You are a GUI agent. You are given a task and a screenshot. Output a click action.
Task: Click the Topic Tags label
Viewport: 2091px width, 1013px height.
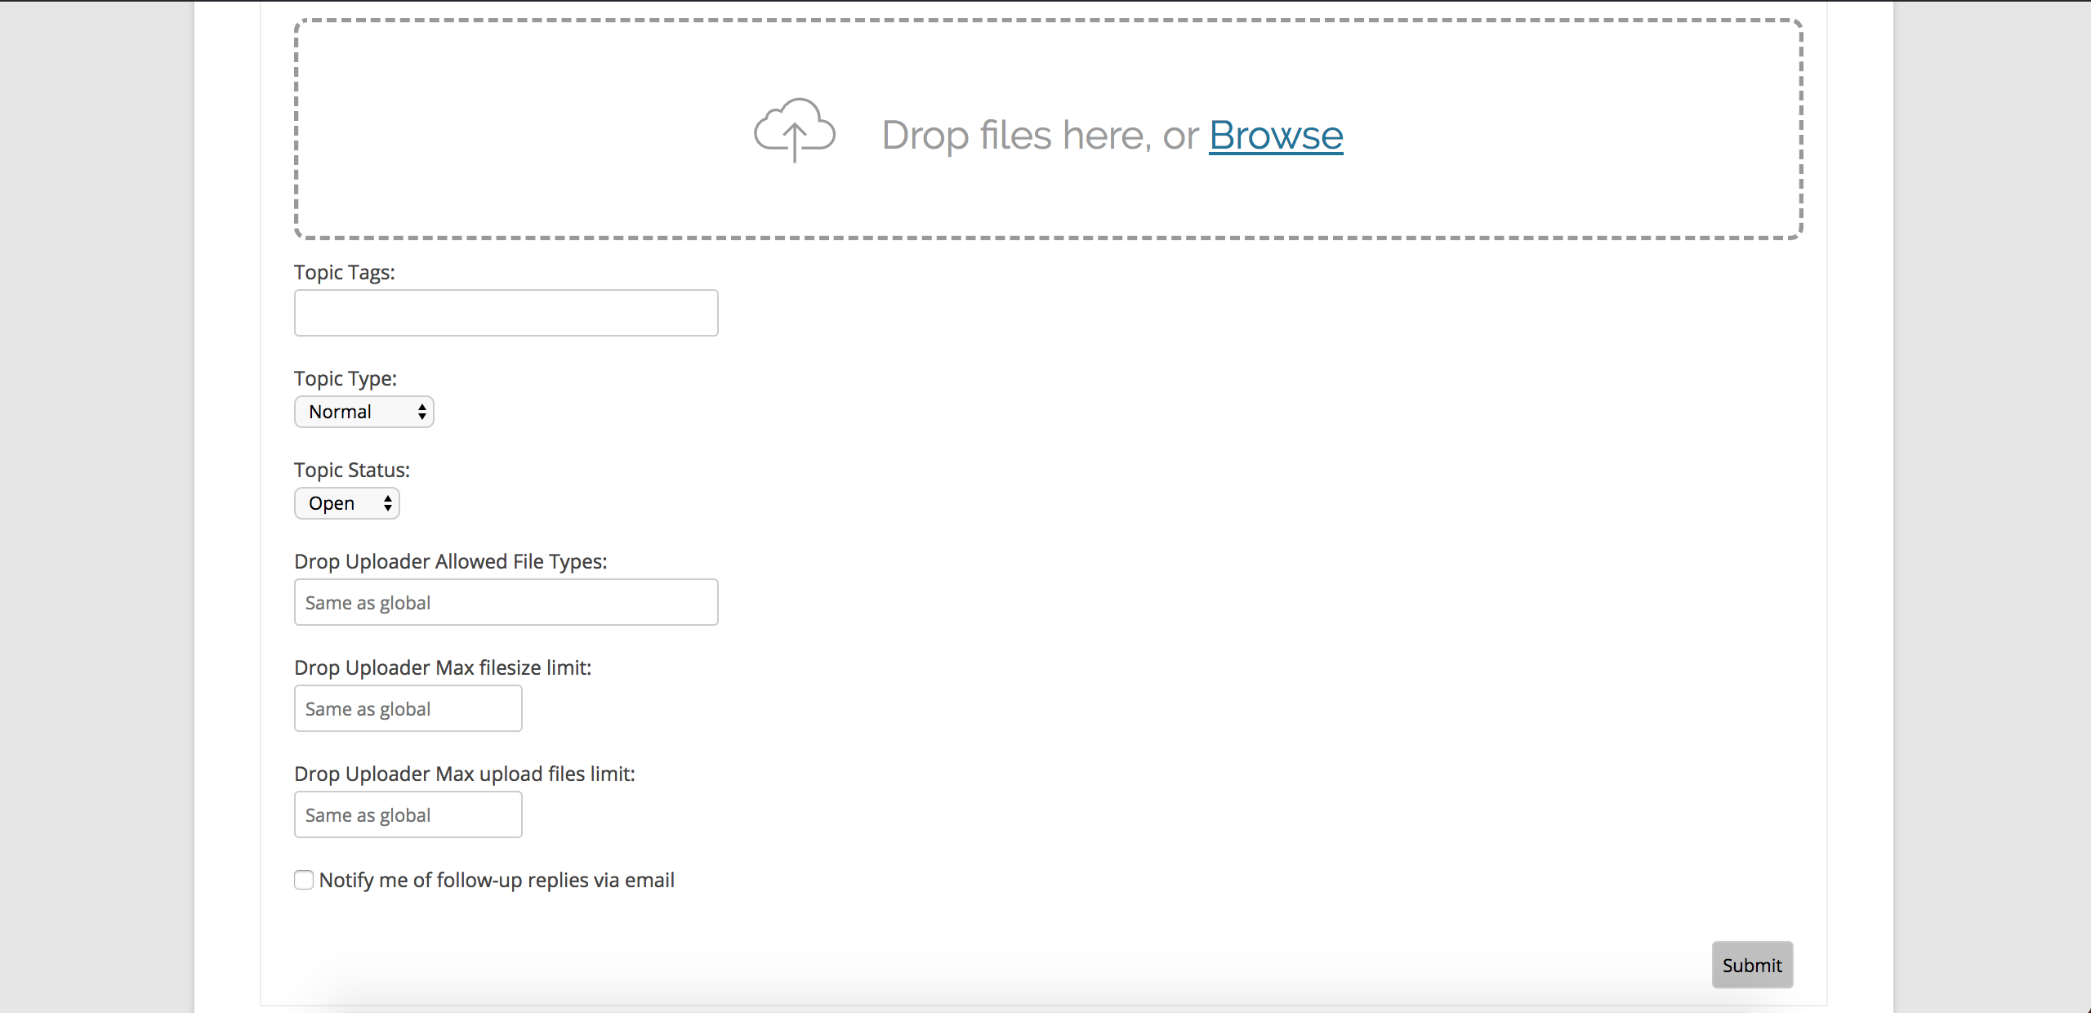point(344,272)
